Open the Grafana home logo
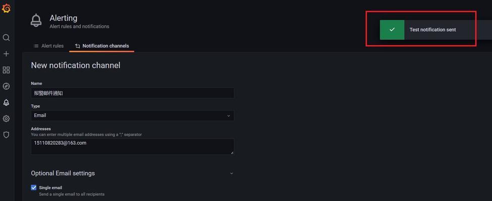492x201 pixels. pyautogui.click(x=6, y=9)
